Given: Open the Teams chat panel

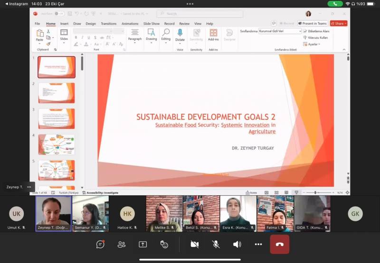Looking at the screenshot, I should [100, 244].
